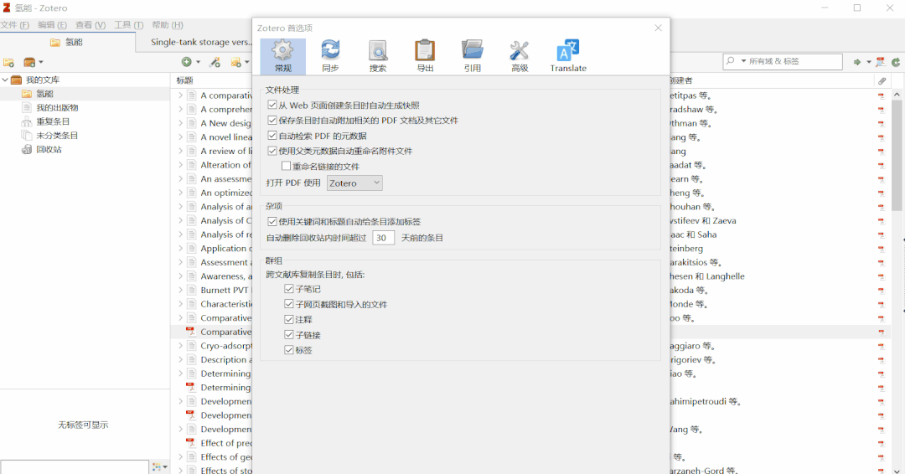905x474 pixels.
Task: Toggle the 子笔记 child notes checkbox
Action: coord(289,289)
